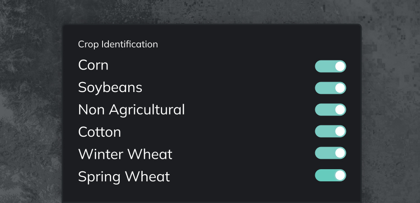
Task: Click the map area above the panel
Action: pyautogui.click(x=210, y=11)
